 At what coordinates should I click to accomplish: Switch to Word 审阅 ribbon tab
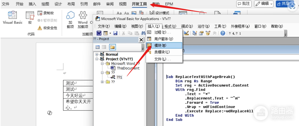(x=110, y=4)
